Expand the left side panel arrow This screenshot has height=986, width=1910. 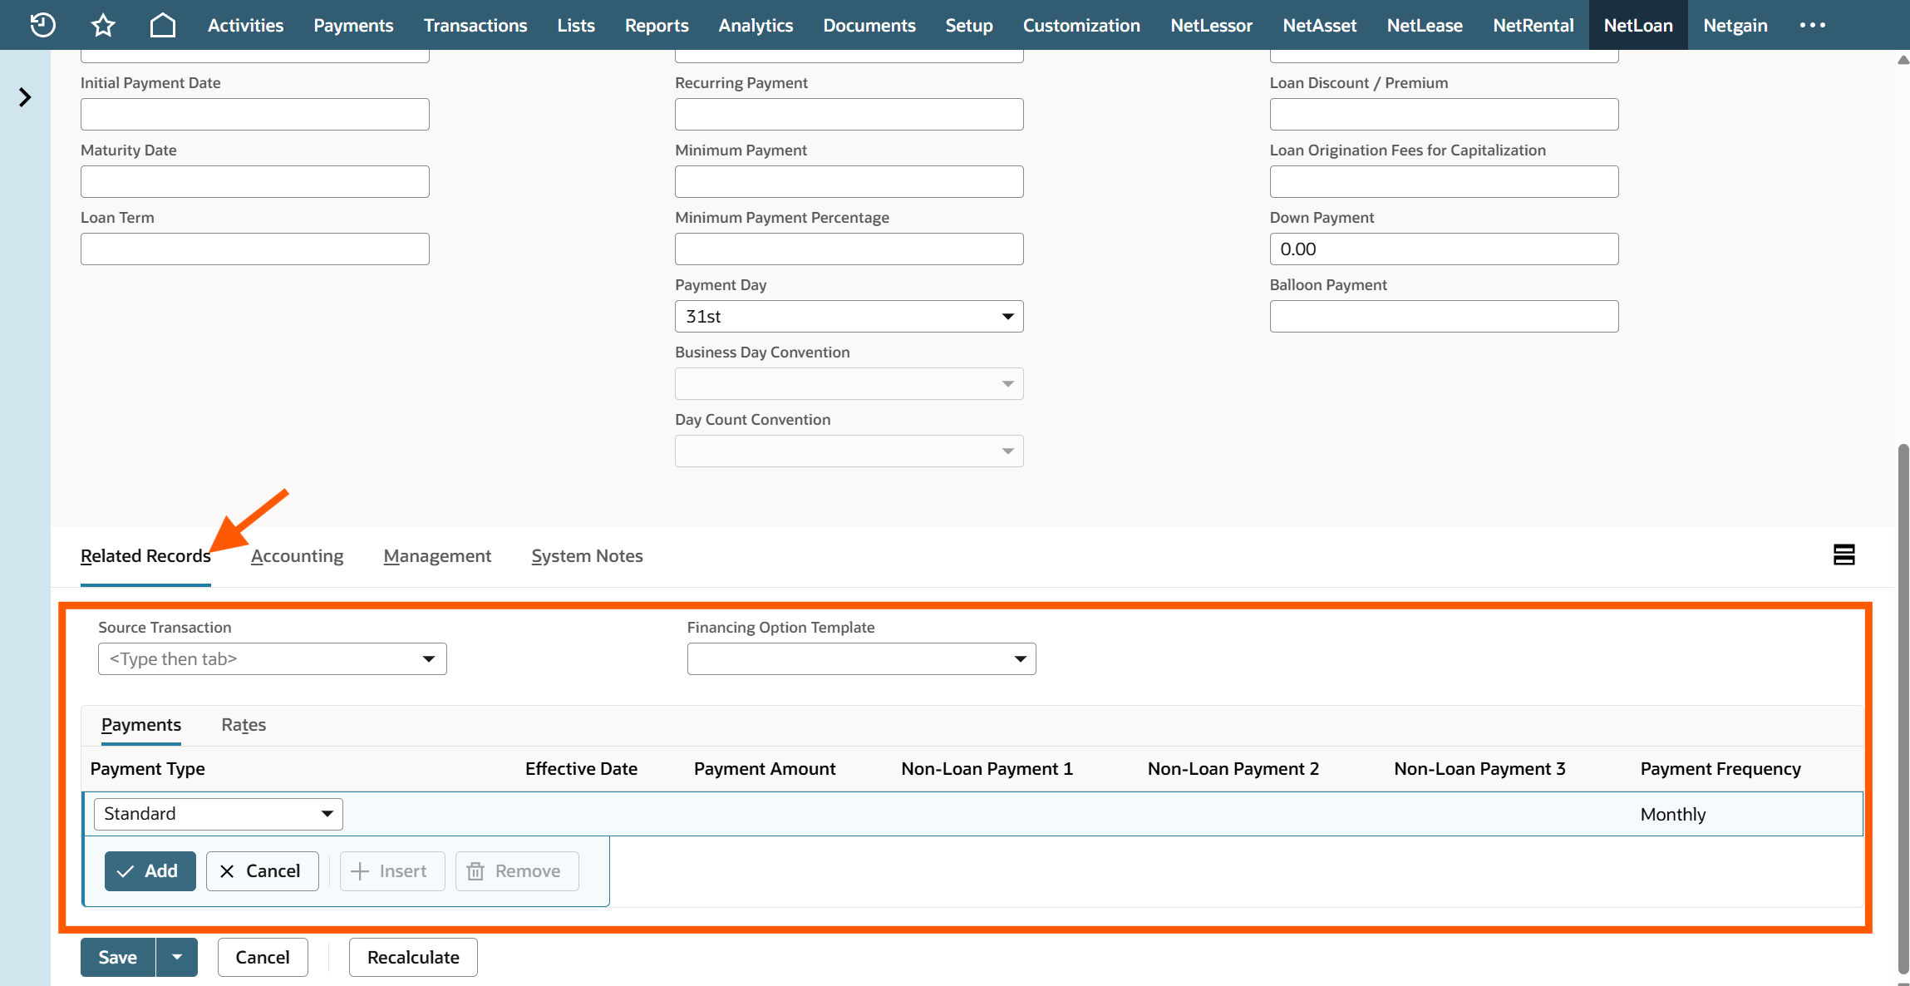pos(25,97)
